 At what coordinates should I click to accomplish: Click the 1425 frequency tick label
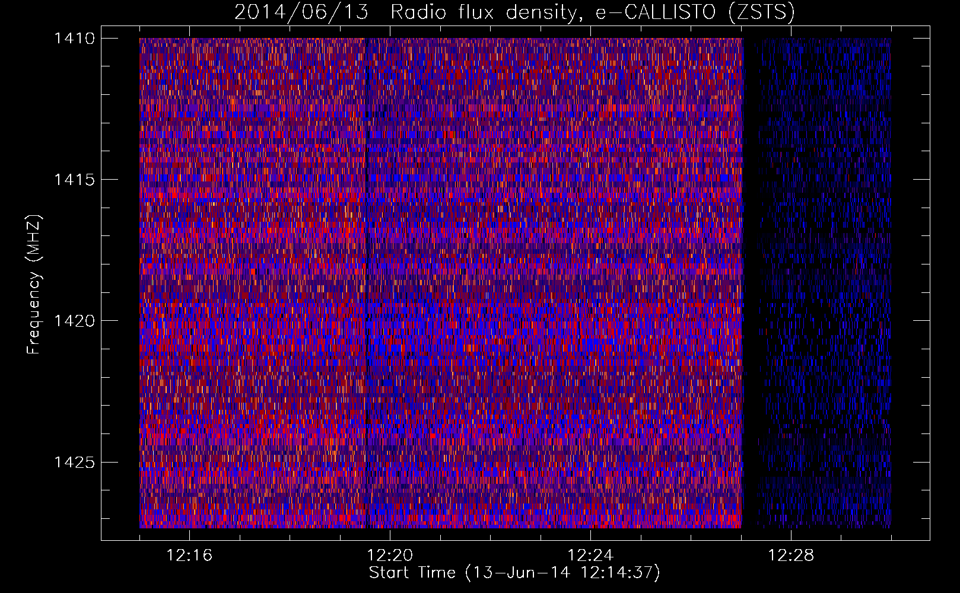(x=74, y=462)
